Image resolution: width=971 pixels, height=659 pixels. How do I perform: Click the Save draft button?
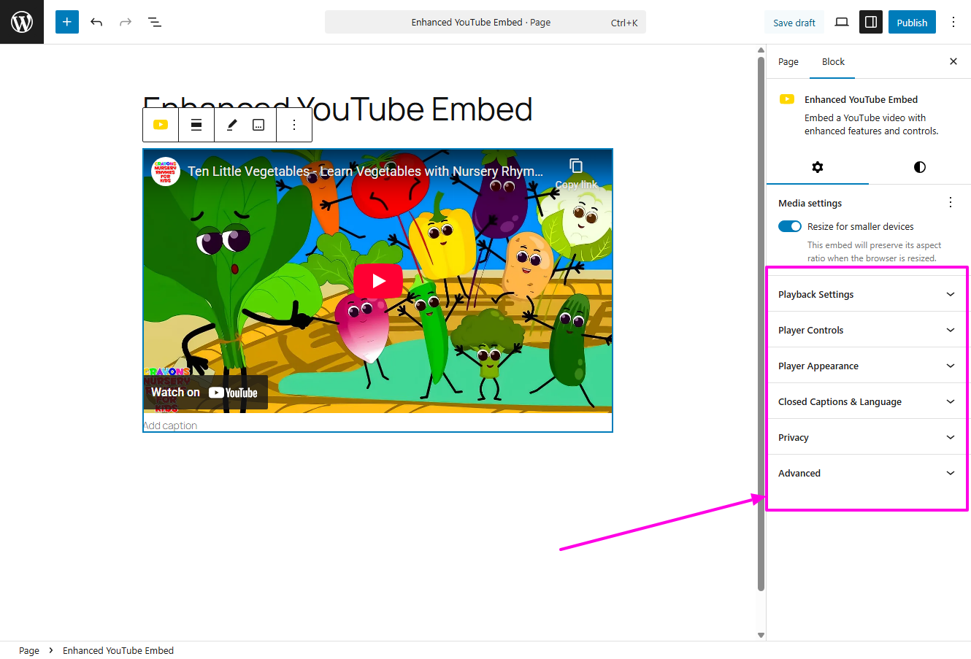(x=794, y=22)
